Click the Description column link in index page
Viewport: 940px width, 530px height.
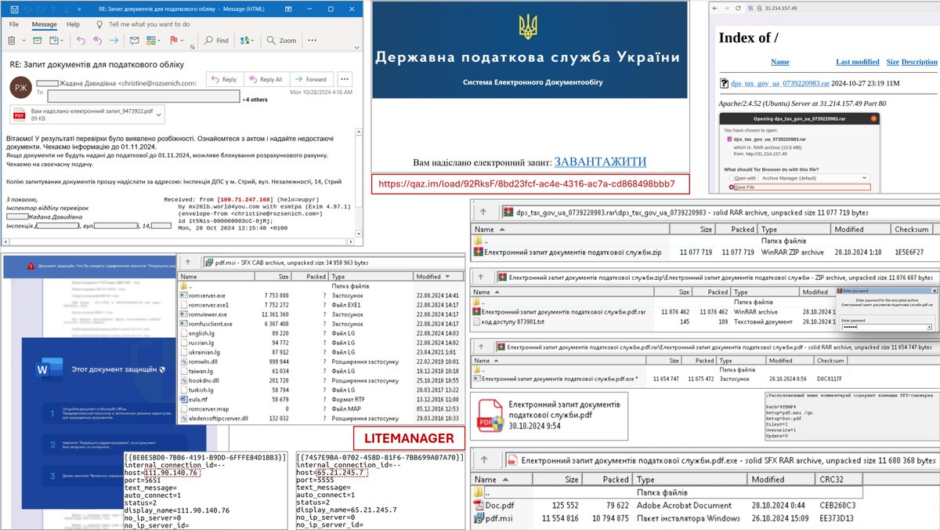919,62
